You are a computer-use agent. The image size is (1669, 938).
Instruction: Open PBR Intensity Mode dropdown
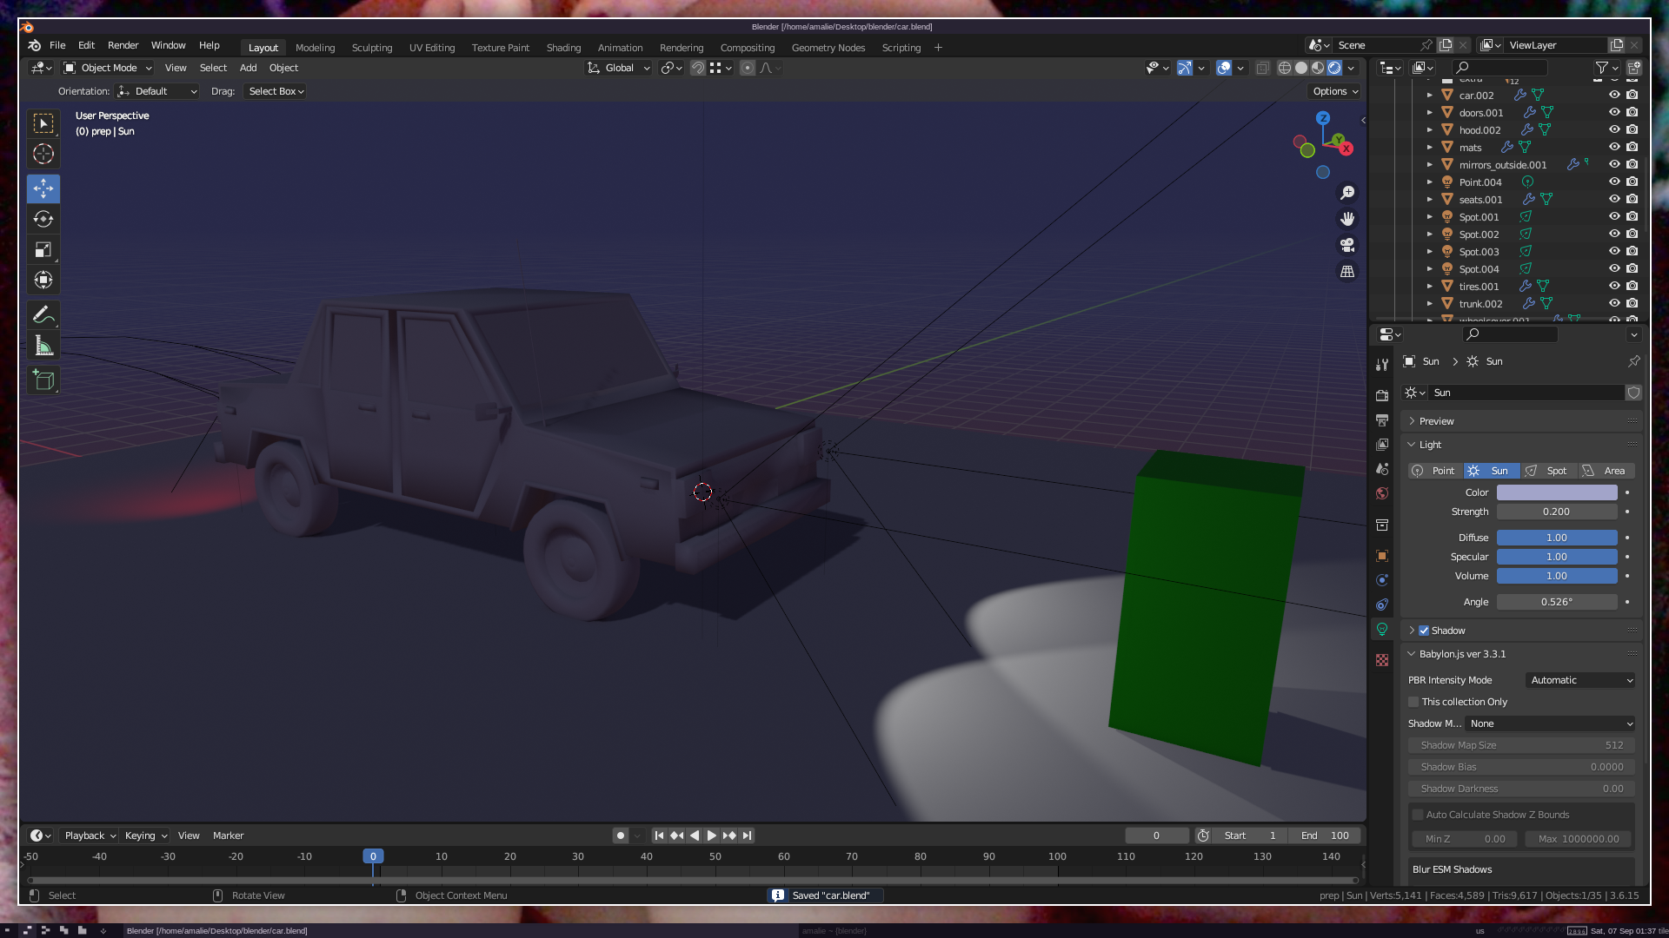point(1581,680)
